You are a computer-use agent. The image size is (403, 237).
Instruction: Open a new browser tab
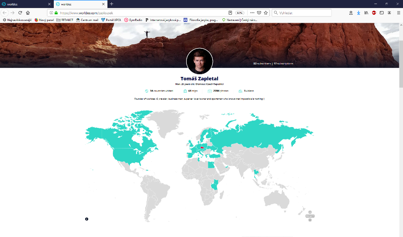(x=111, y=4)
